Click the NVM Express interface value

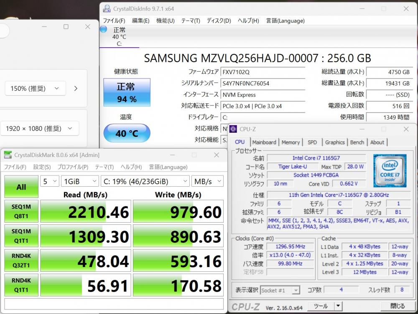click(263, 95)
